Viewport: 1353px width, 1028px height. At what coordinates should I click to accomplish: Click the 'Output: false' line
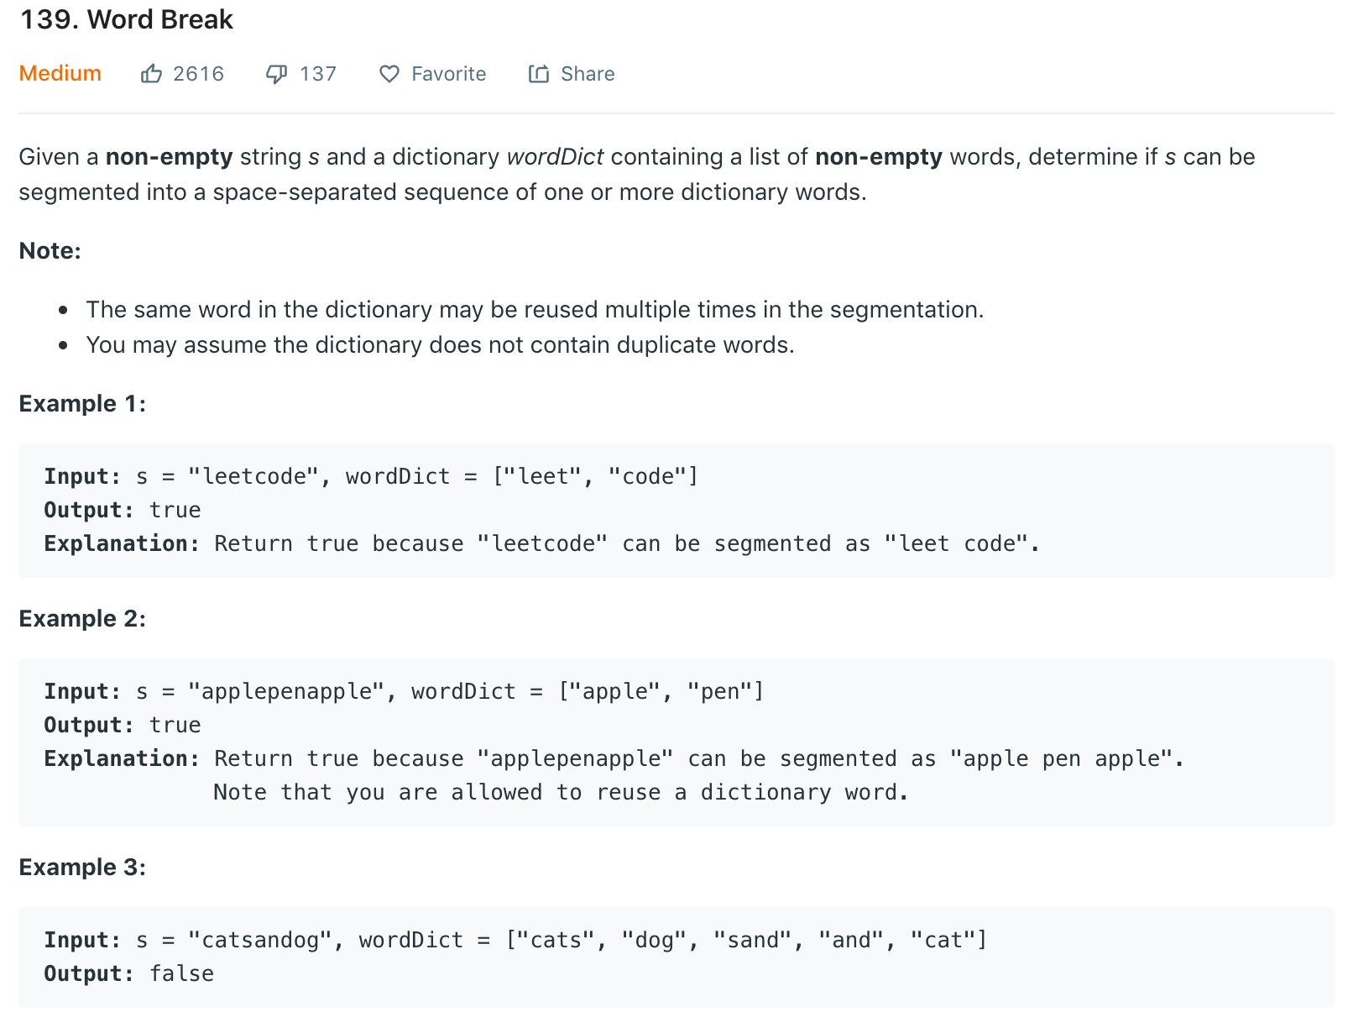pyautogui.click(x=129, y=973)
